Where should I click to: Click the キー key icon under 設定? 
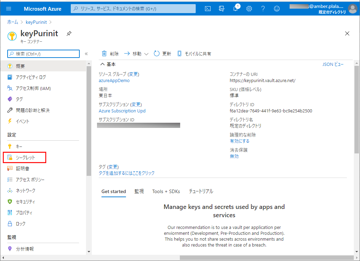10,146
